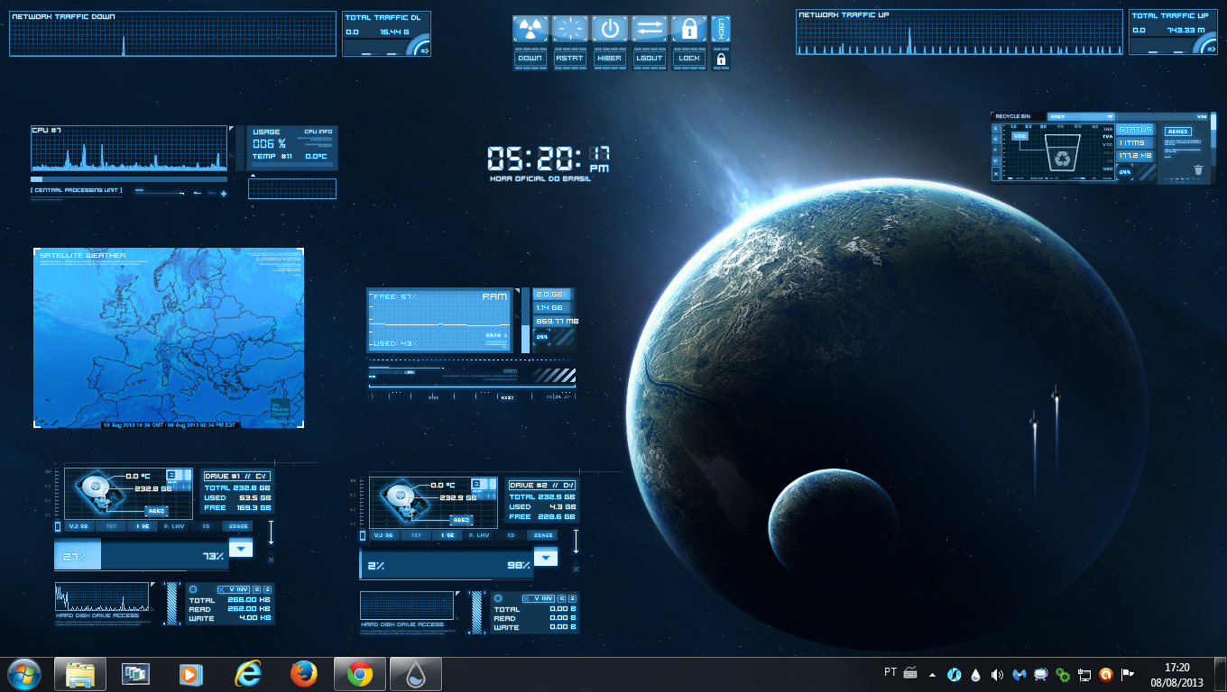
Task: Click the digital clock showing 05:20
Action: (549, 159)
